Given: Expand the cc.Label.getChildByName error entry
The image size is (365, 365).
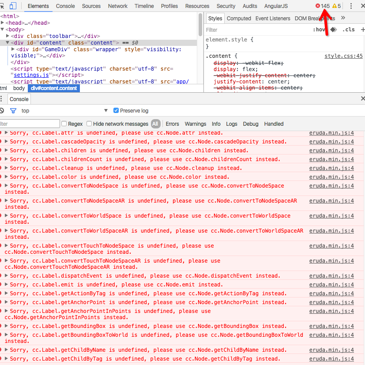Looking at the screenshot, I should pos(7,350).
